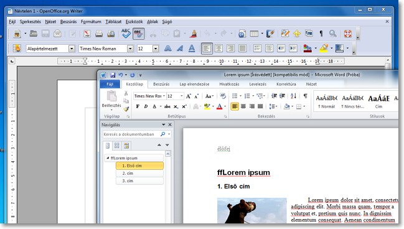Click the Undo icon in Word quick access toolbar
Viewport: 404px width, 229px height.
[x=121, y=75]
